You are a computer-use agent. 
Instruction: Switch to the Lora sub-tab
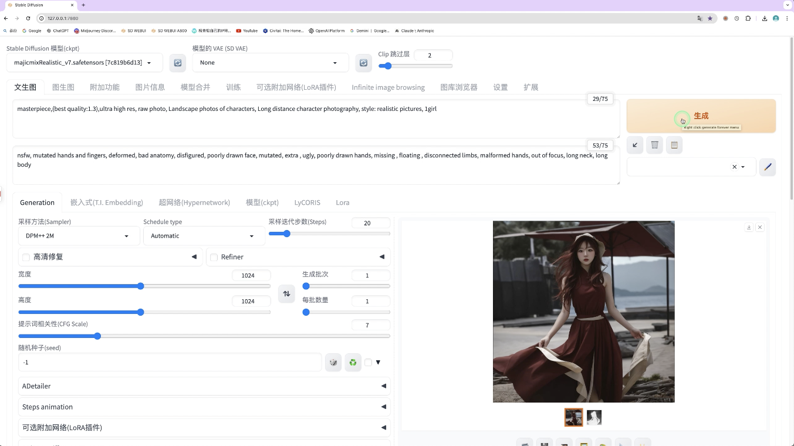(x=343, y=202)
